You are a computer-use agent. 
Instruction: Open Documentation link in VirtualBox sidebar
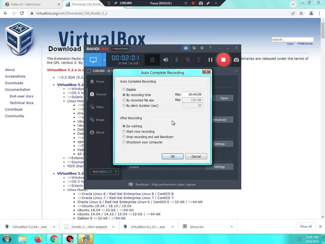click(18, 89)
